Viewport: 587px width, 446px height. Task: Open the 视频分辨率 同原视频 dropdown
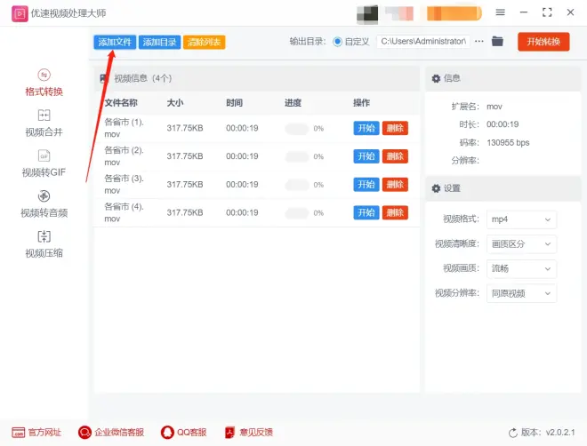[x=521, y=293]
